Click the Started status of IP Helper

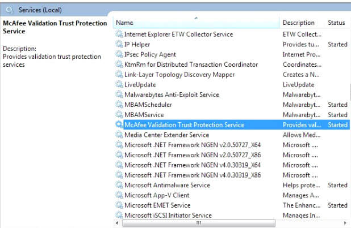[x=337, y=44]
